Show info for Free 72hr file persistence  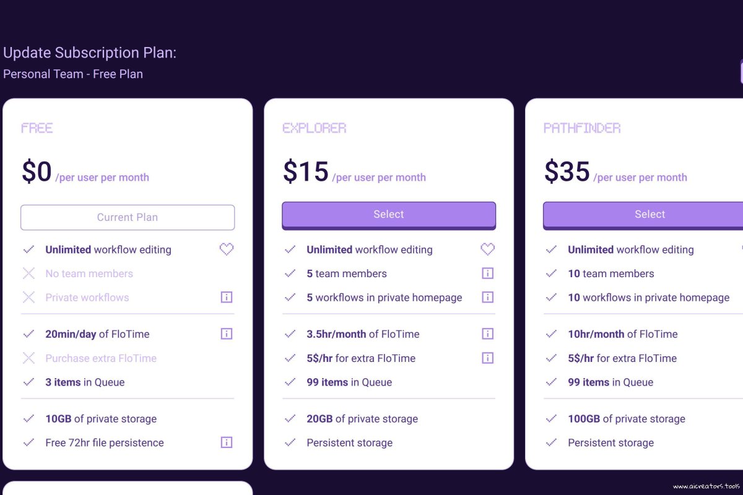227,442
